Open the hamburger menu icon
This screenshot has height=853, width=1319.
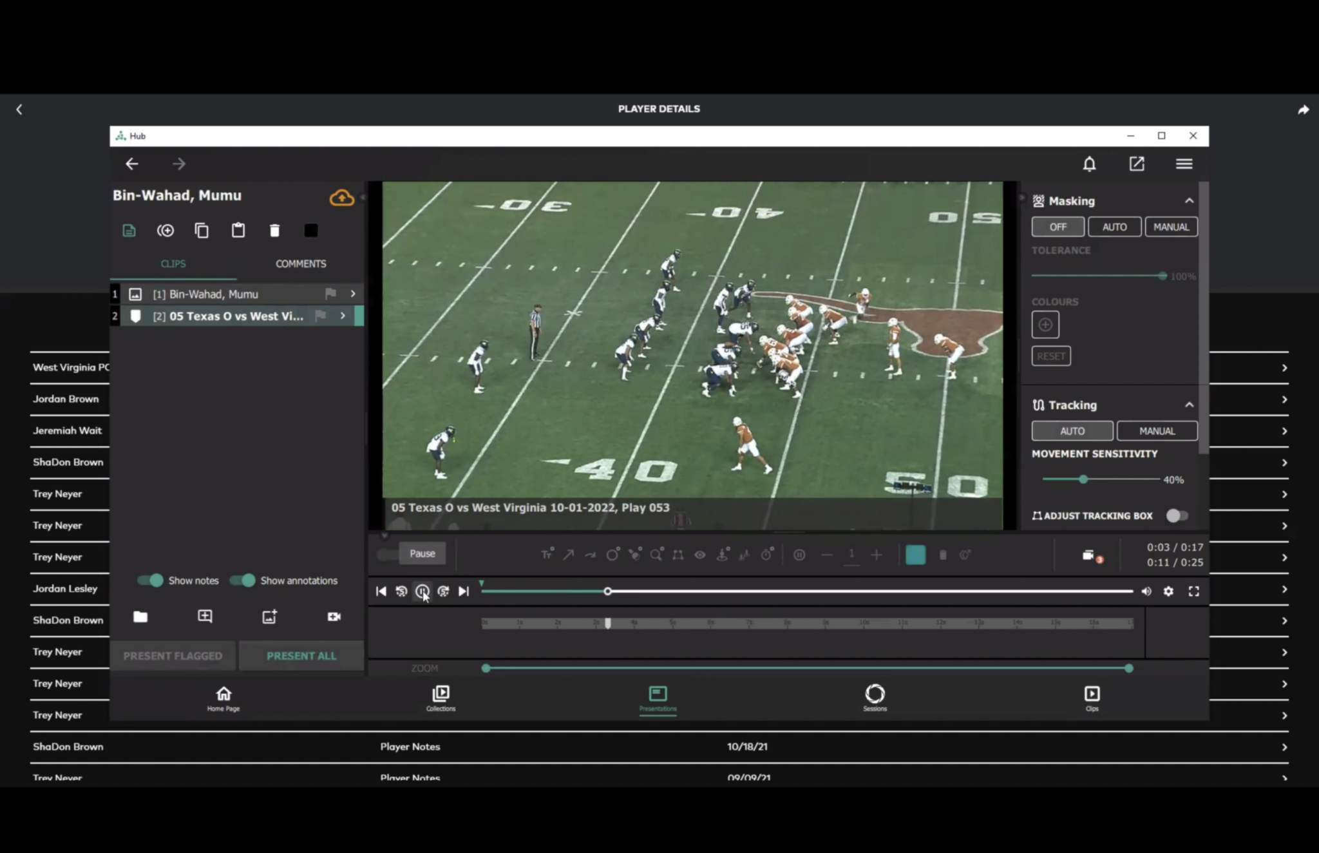point(1184,164)
